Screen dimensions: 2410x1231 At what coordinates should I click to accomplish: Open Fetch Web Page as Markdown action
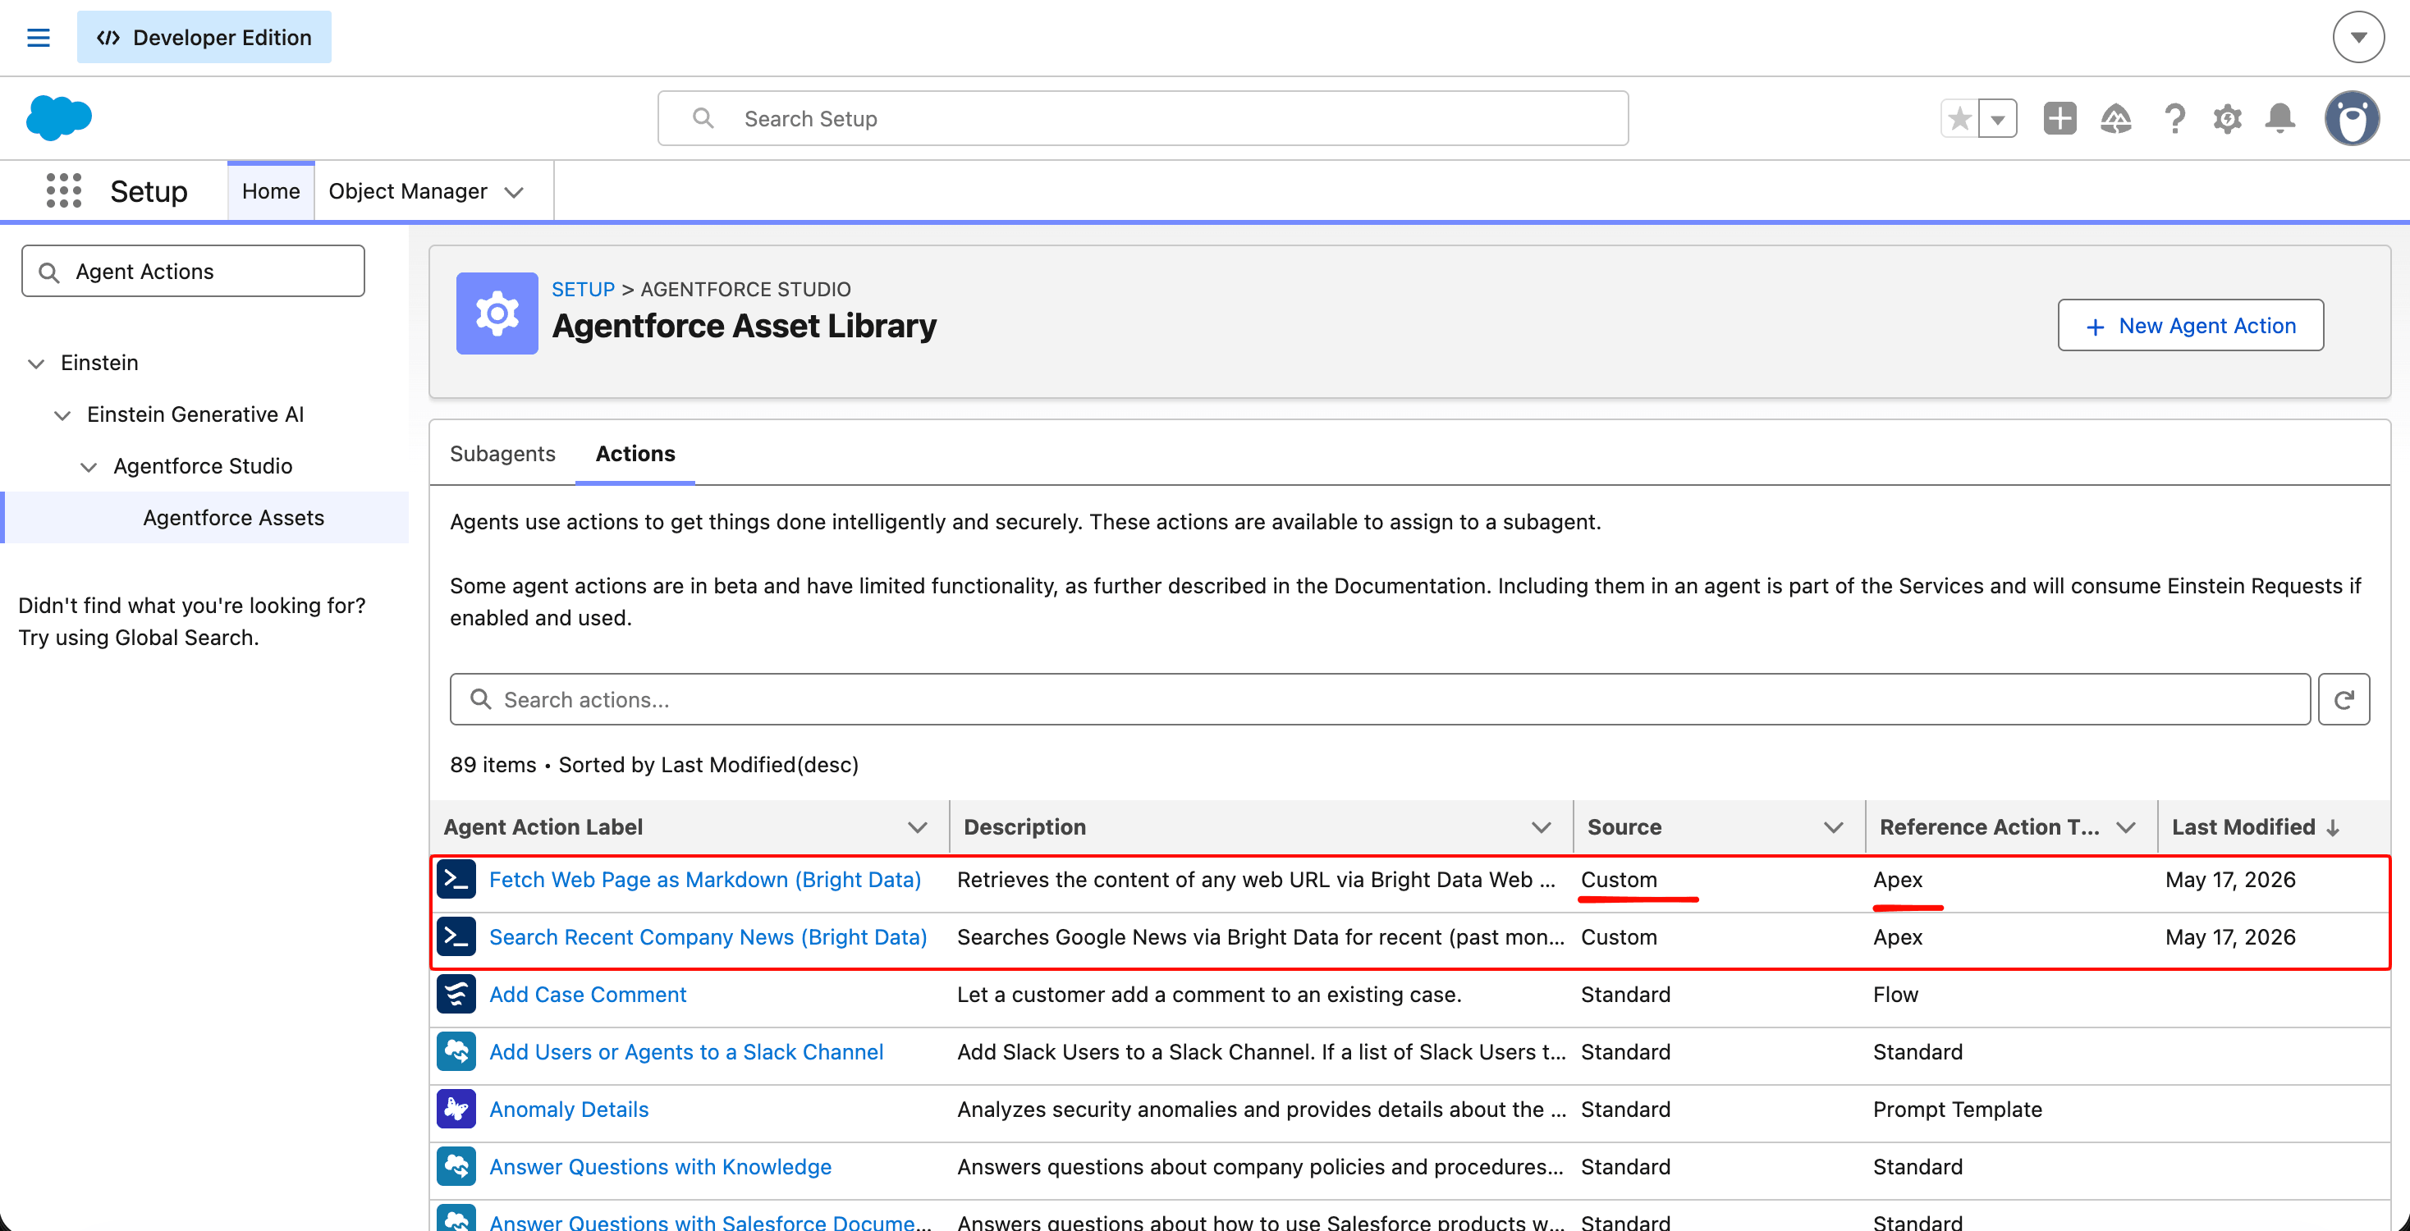704,881
